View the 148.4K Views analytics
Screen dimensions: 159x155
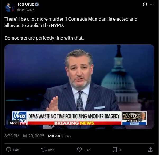(60, 136)
